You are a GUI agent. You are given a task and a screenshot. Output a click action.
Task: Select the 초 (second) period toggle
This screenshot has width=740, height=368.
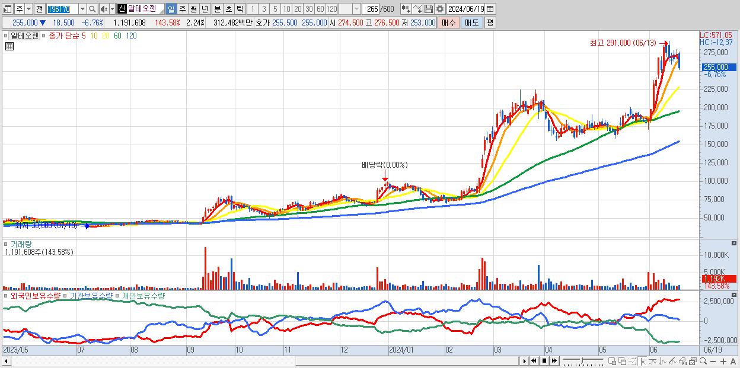(x=228, y=9)
